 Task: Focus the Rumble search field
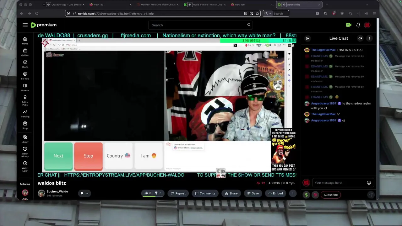click(200, 25)
